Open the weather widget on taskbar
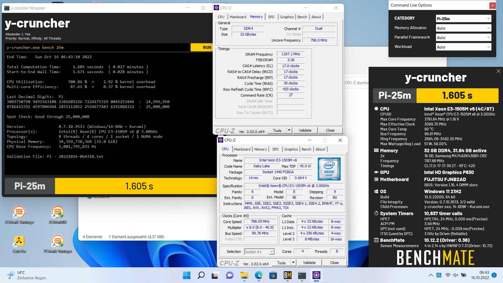This screenshot has height=283, width=503. click(26, 275)
